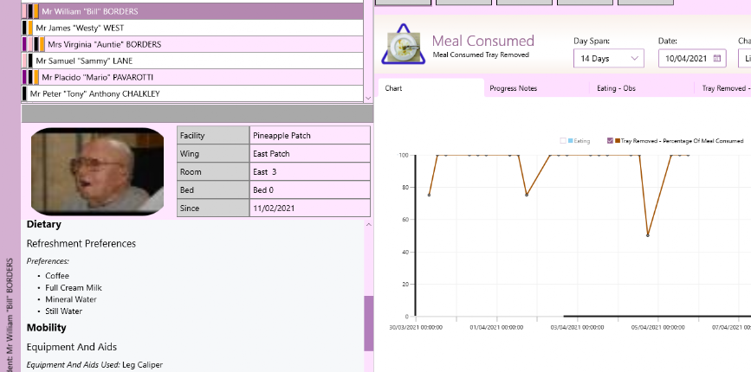This screenshot has width=751, height=372.
Task: Click the vertical resident name sidebar label
Action: click(x=10, y=316)
